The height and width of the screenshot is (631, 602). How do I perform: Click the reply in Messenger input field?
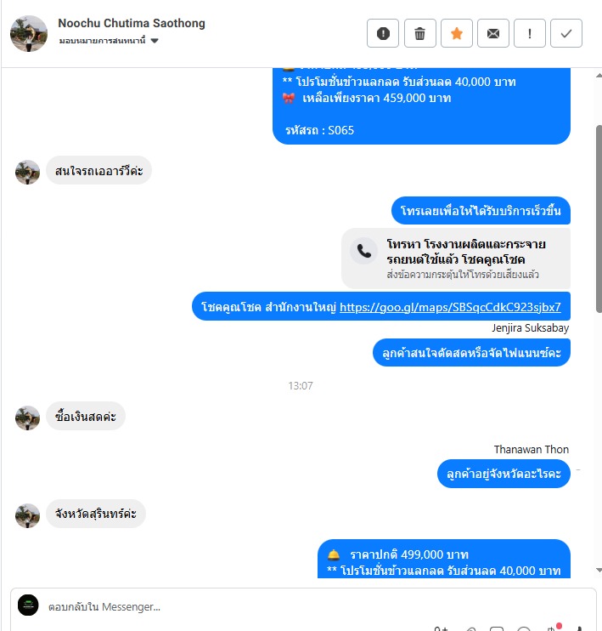point(303,606)
